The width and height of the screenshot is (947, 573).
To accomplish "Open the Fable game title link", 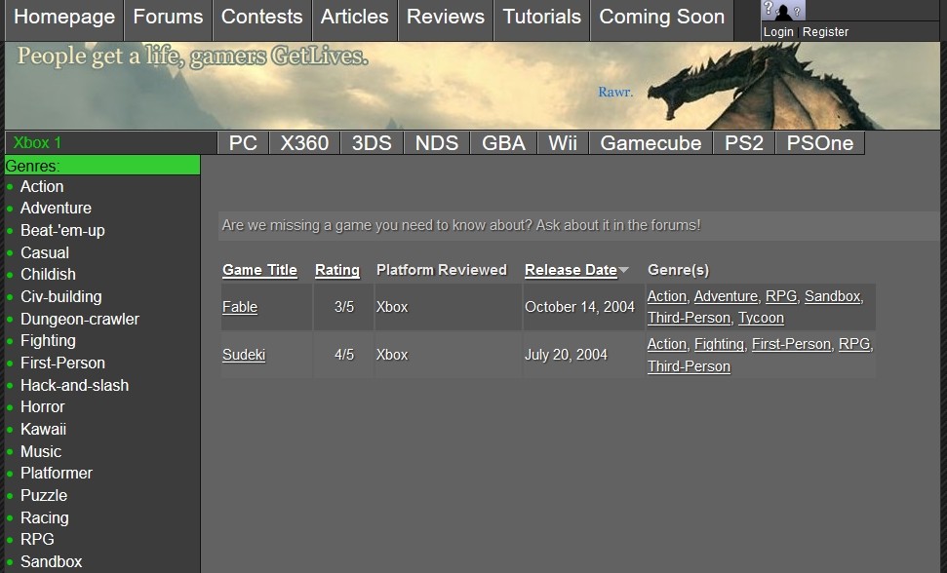I will [x=240, y=307].
